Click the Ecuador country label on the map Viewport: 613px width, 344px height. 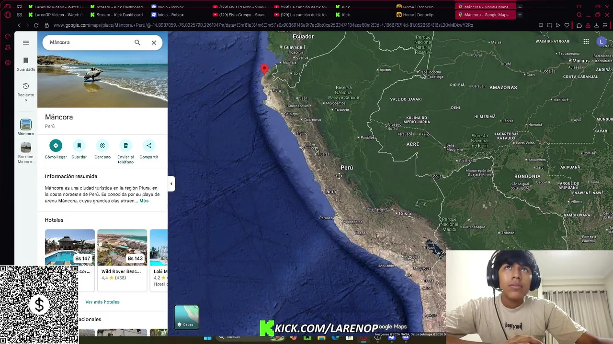coord(303,36)
